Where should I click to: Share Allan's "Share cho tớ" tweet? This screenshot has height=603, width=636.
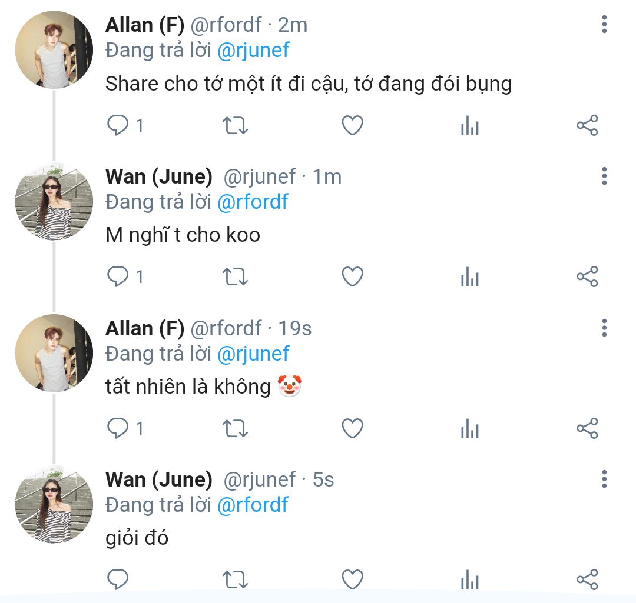587,126
